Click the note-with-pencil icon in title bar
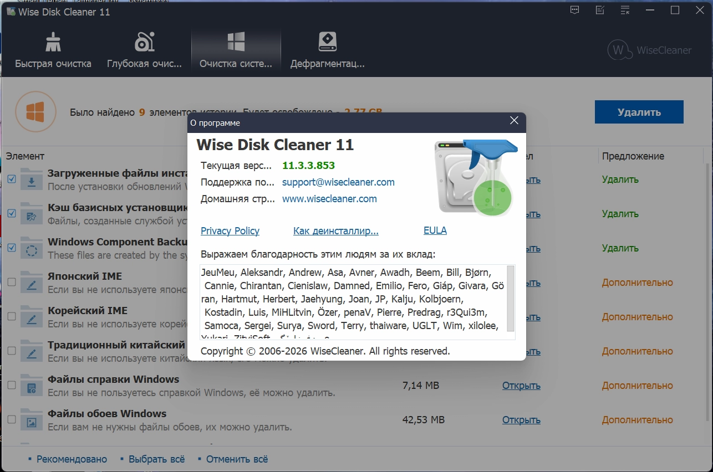 coord(600,10)
